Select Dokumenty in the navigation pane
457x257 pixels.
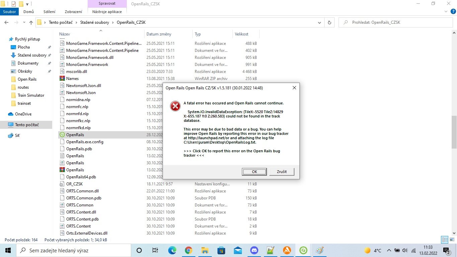tap(28, 63)
